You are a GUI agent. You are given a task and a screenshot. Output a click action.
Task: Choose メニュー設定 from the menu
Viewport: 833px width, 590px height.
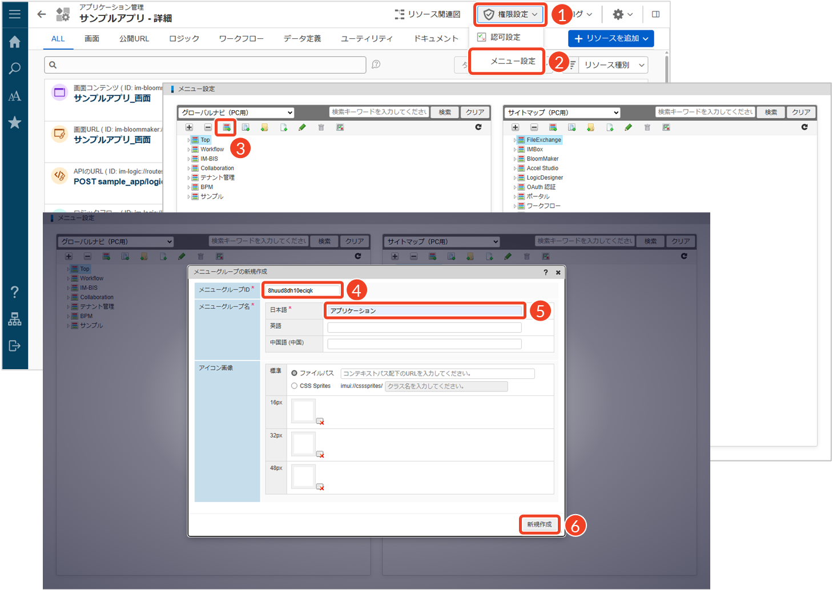(513, 61)
